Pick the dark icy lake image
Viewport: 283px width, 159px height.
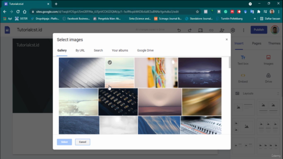[200, 72]
